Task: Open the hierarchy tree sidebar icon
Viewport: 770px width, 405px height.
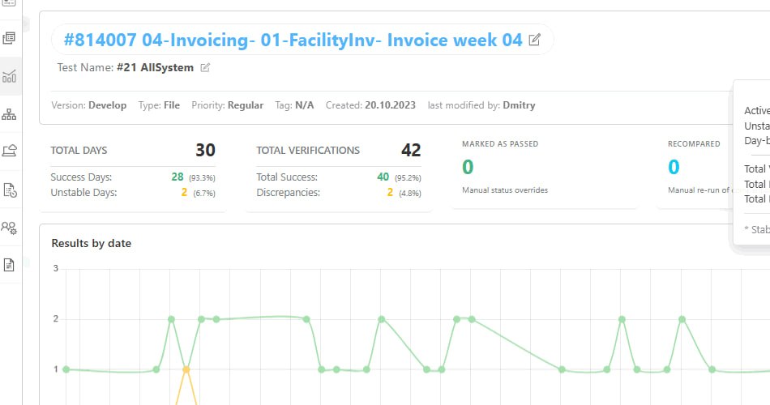Action: (x=10, y=114)
